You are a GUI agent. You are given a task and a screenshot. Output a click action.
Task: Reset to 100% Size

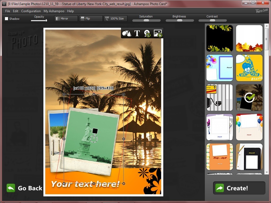115,19
